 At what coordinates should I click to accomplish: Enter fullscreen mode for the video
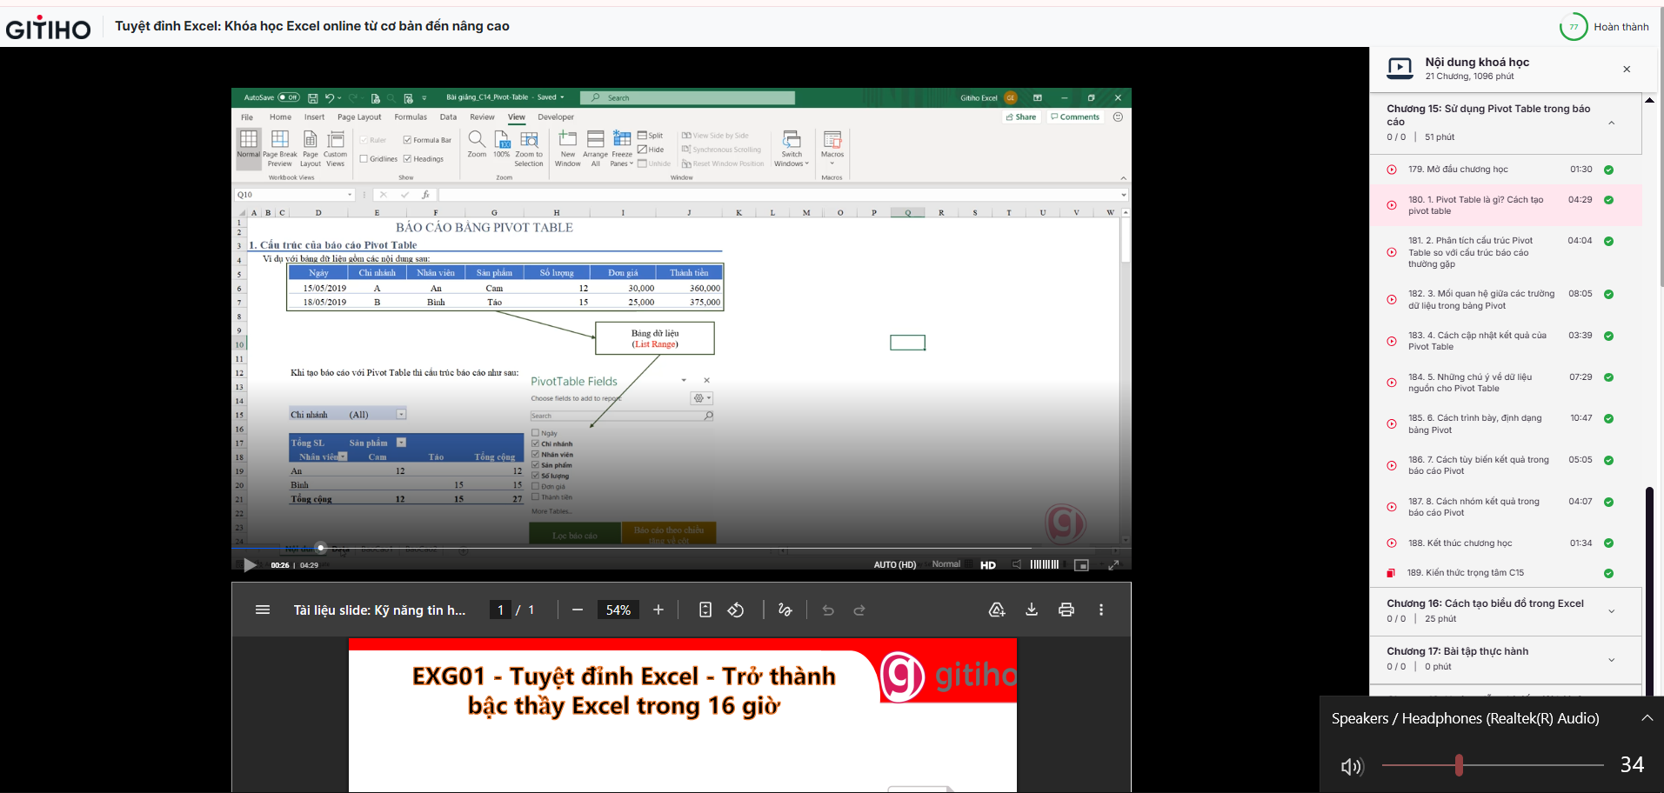click(x=1113, y=565)
